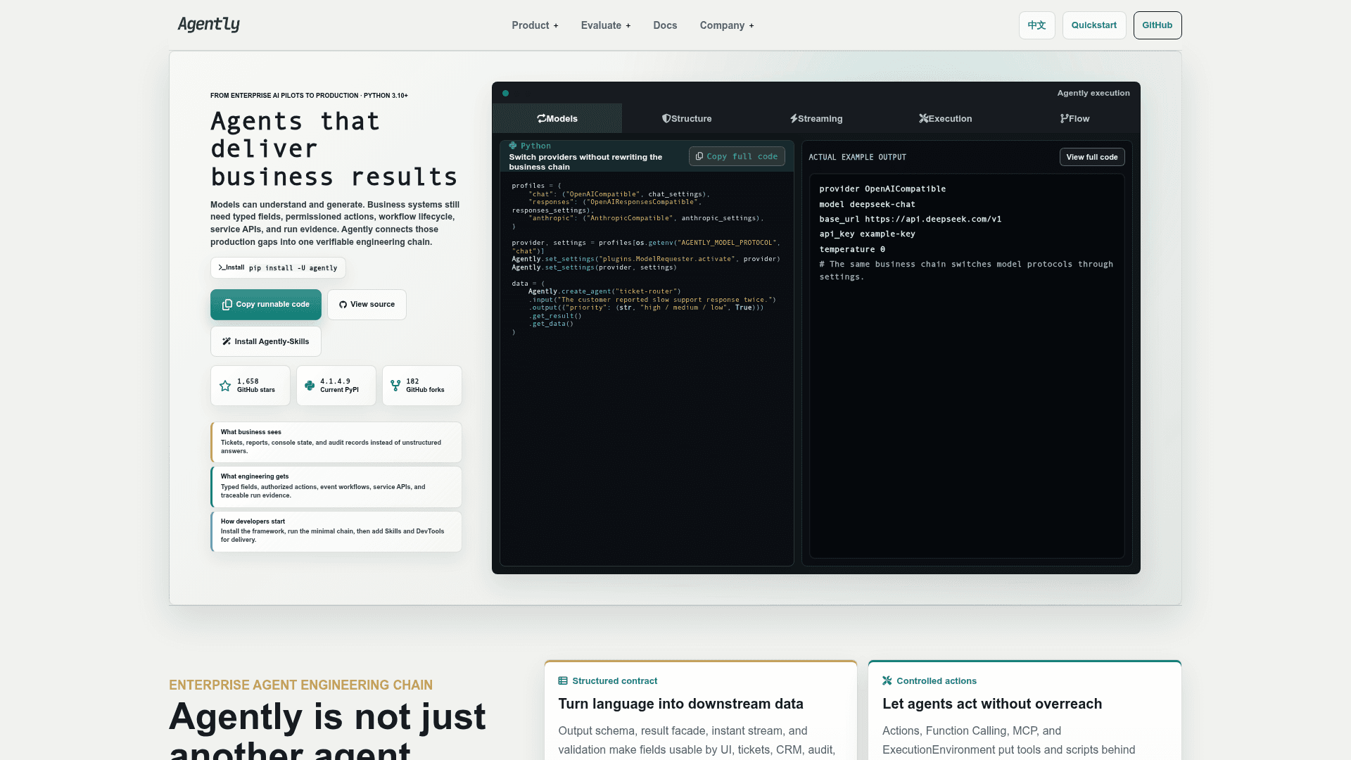Screen dimensions: 1351x760
Task: Open the 182 GitHub forks card
Action: click(x=422, y=386)
